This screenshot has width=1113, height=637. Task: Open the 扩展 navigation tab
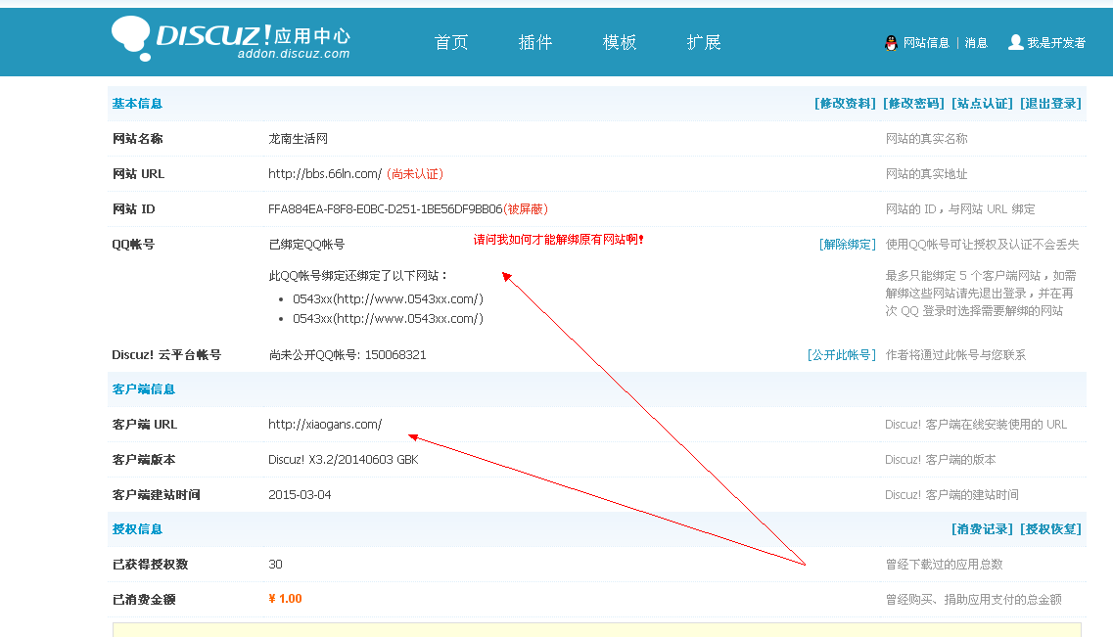point(704,42)
